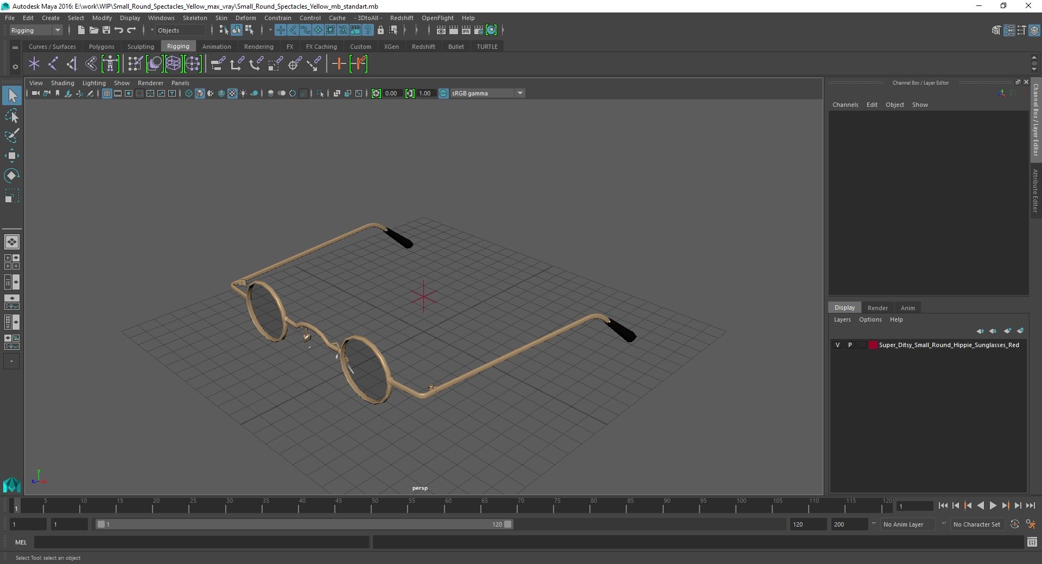Click the time range slider bar
The height and width of the screenshot is (564, 1042).
[304, 524]
